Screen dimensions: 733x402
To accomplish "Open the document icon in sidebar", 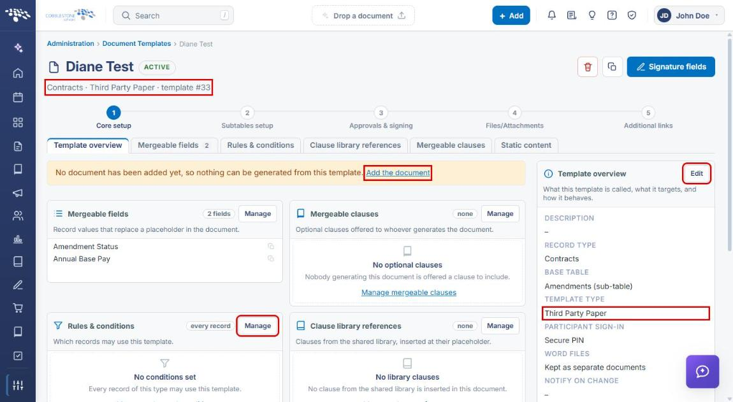I will click(x=18, y=147).
